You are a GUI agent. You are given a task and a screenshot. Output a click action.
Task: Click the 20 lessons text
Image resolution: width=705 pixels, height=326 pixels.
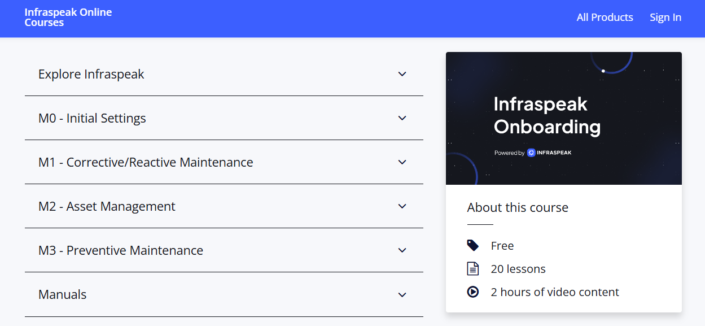[518, 269]
